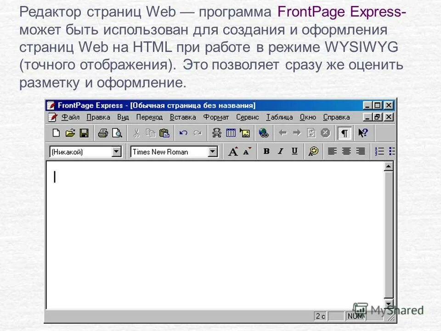The image size is (441, 331).
Task: Click scrollbar up arrow in editor
Action: (389, 166)
